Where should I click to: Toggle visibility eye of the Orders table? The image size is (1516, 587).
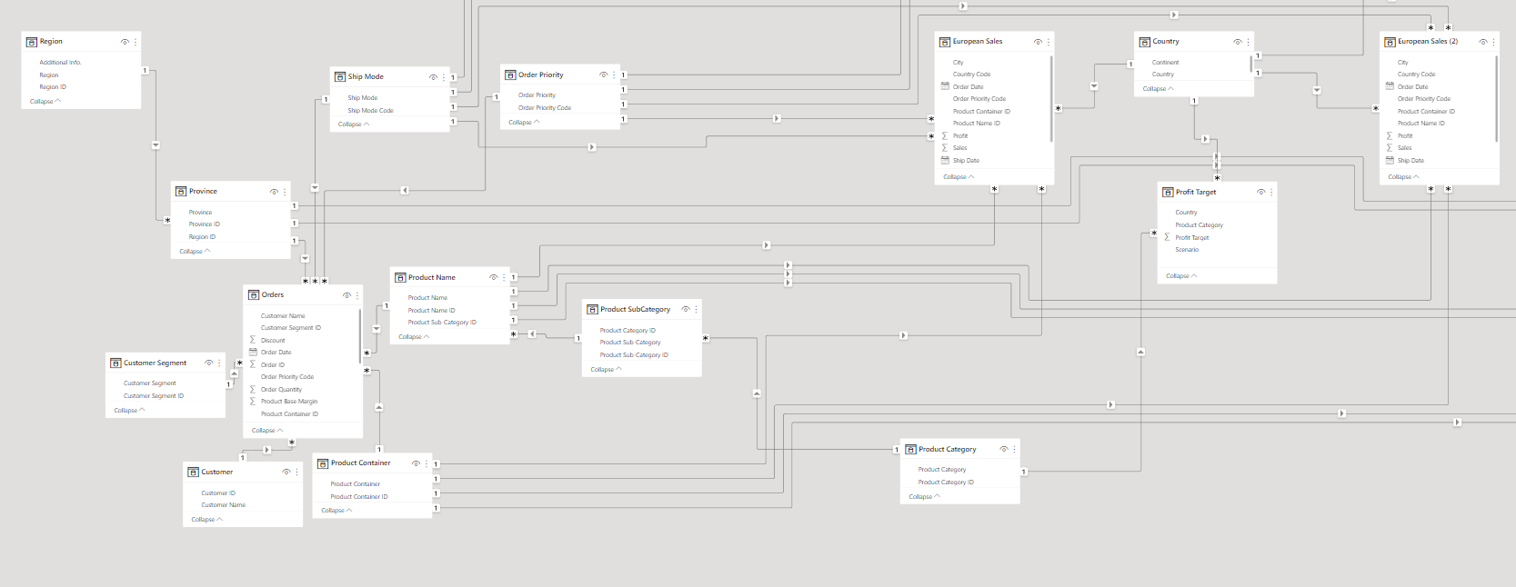[x=346, y=295]
